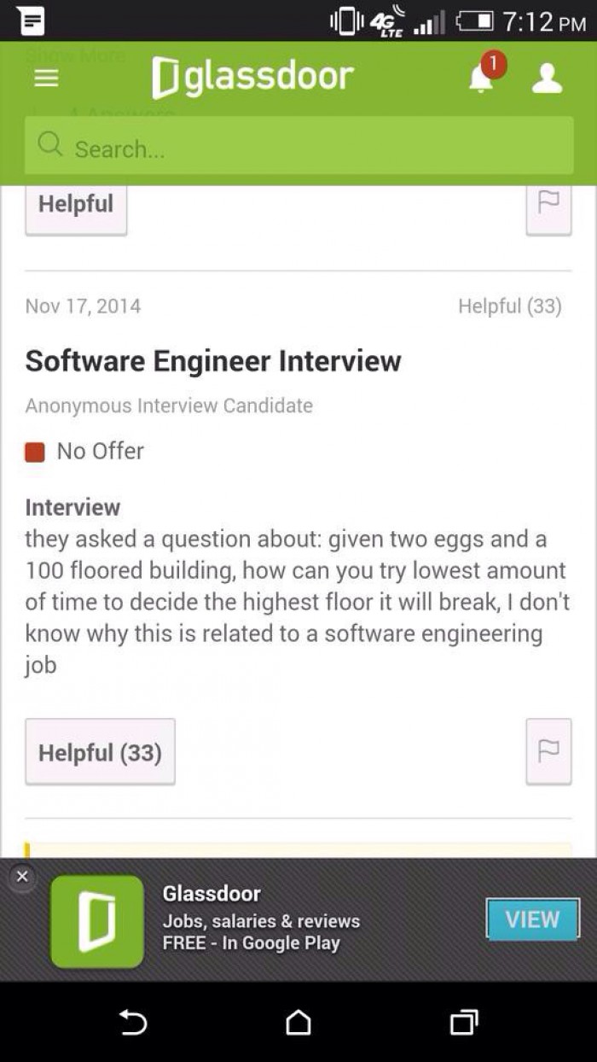The image size is (597, 1062).
Task: Open the hamburger menu
Action: click(46, 78)
